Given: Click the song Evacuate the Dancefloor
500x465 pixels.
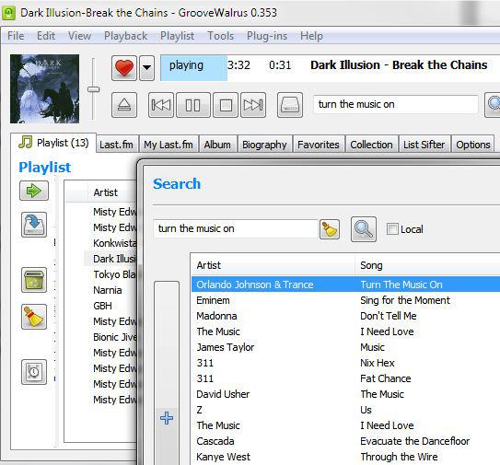Looking at the screenshot, I should click(x=415, y=441).
